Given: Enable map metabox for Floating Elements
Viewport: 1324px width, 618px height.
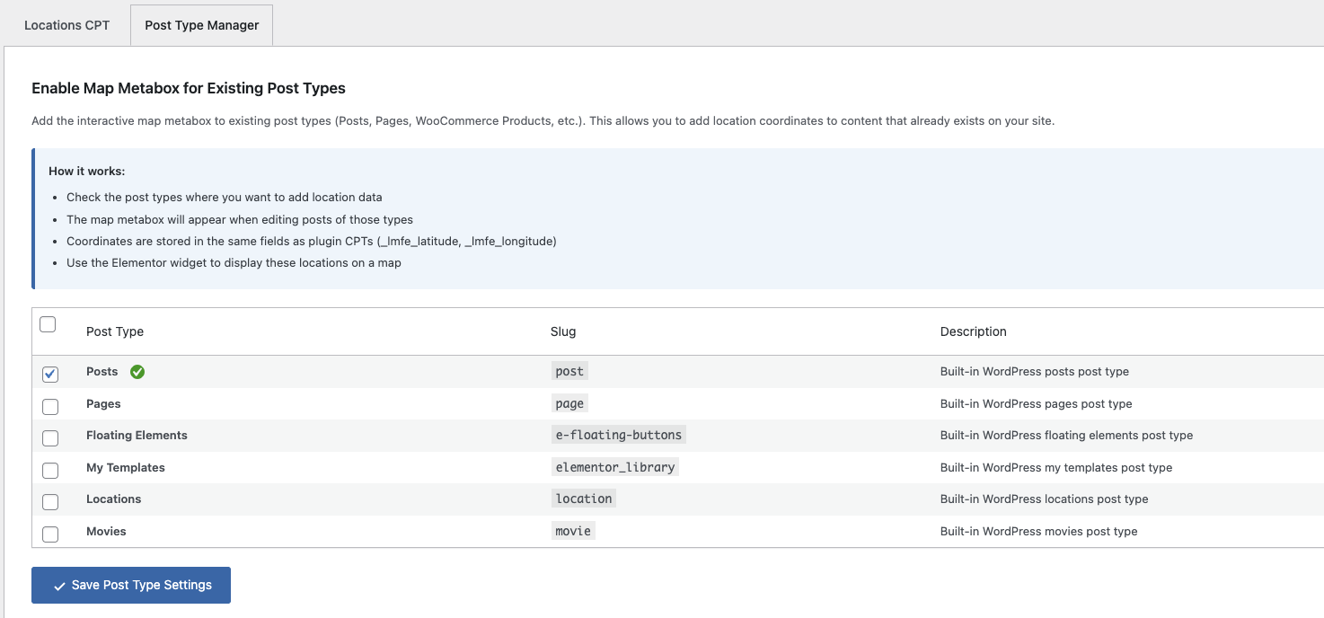Looking at the screenshot, I should coord(49,438).
